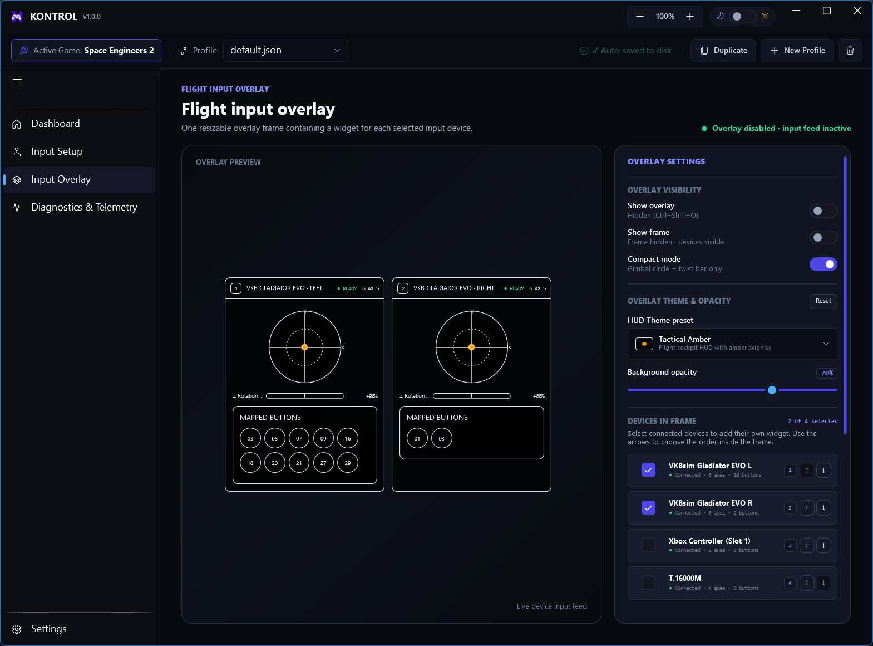The width and height of the screenshot is (873, 646).
Task: Click the right stick Z Rotation bar
Action: [472, 396]
